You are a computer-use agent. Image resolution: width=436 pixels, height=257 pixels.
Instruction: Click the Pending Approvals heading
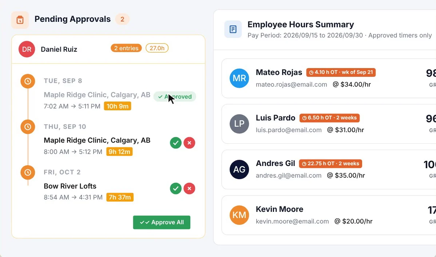(x=72, y=19)
